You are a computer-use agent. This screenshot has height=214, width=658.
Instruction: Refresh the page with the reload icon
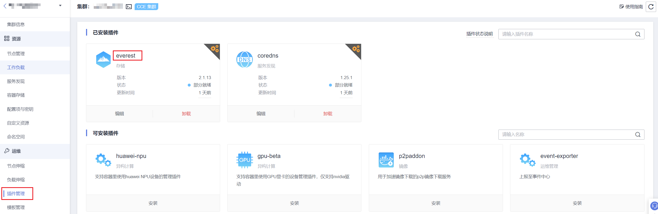point(651,7)
